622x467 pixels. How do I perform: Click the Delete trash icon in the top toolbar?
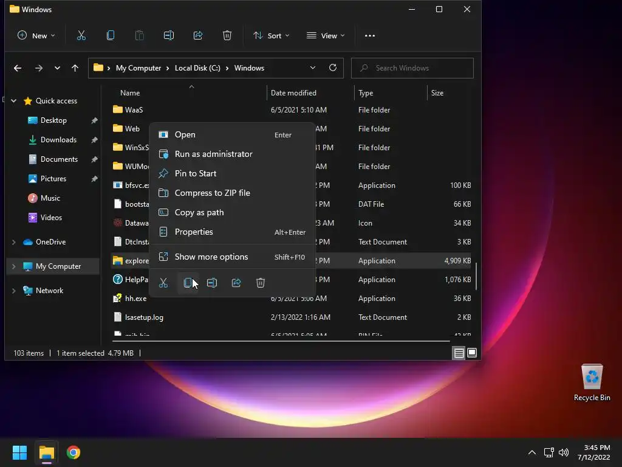click(x=227, y=35)
